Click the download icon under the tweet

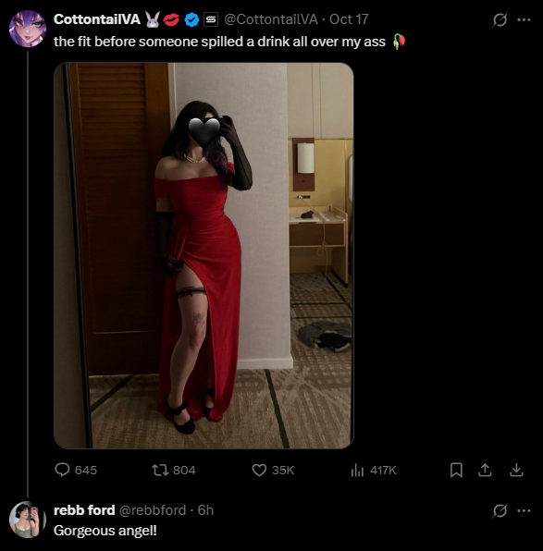516,470
